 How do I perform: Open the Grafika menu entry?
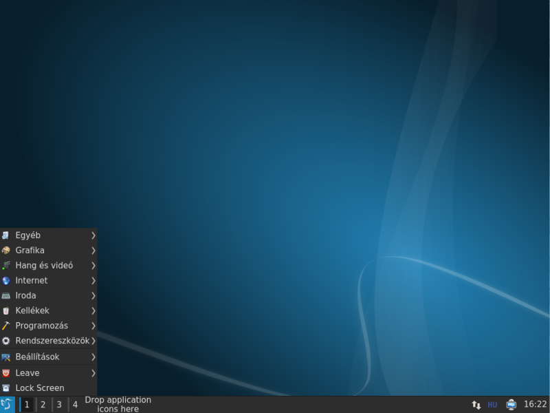(48, 251)
